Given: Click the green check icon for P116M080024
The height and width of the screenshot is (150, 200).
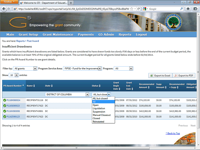Looking at the screenshot, I should (5, 100).
